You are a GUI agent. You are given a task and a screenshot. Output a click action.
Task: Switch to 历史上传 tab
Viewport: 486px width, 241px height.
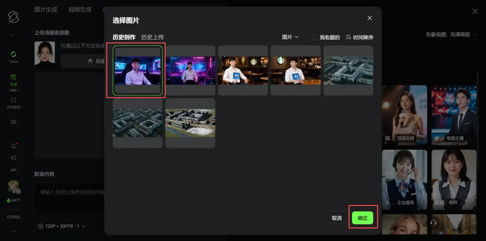pos(153,37)
